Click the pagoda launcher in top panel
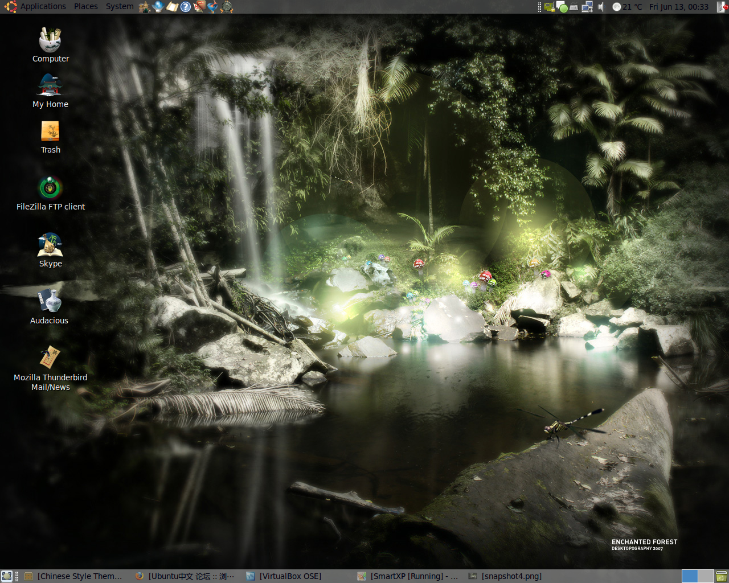This screenshot has width=729, height=583. pos(144,7)
